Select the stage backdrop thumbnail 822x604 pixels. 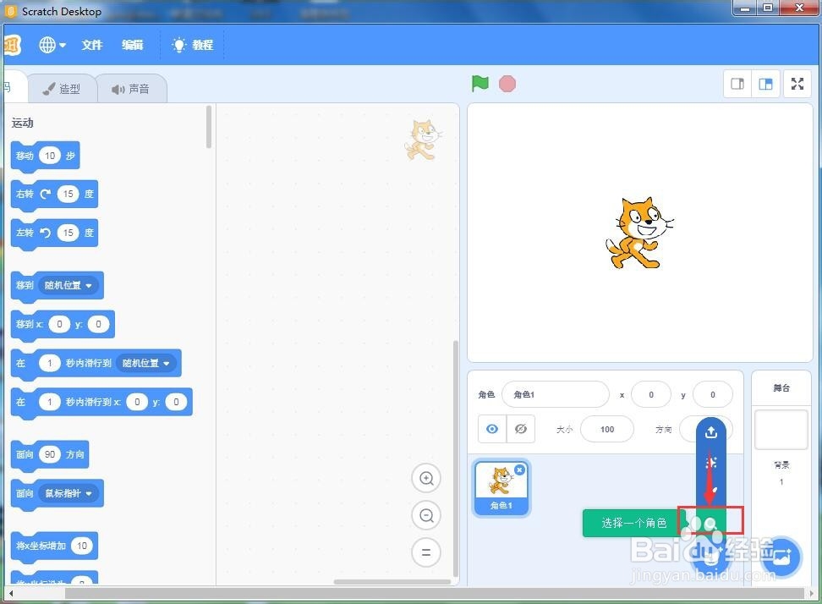click(781, 430)
